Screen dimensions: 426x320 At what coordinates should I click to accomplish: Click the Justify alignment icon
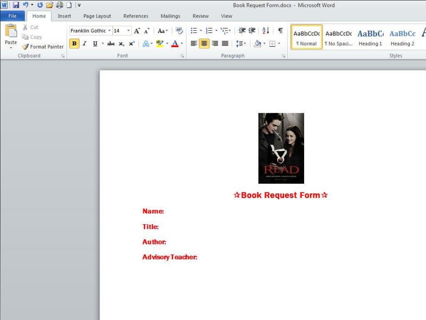[x=225, y=43]
